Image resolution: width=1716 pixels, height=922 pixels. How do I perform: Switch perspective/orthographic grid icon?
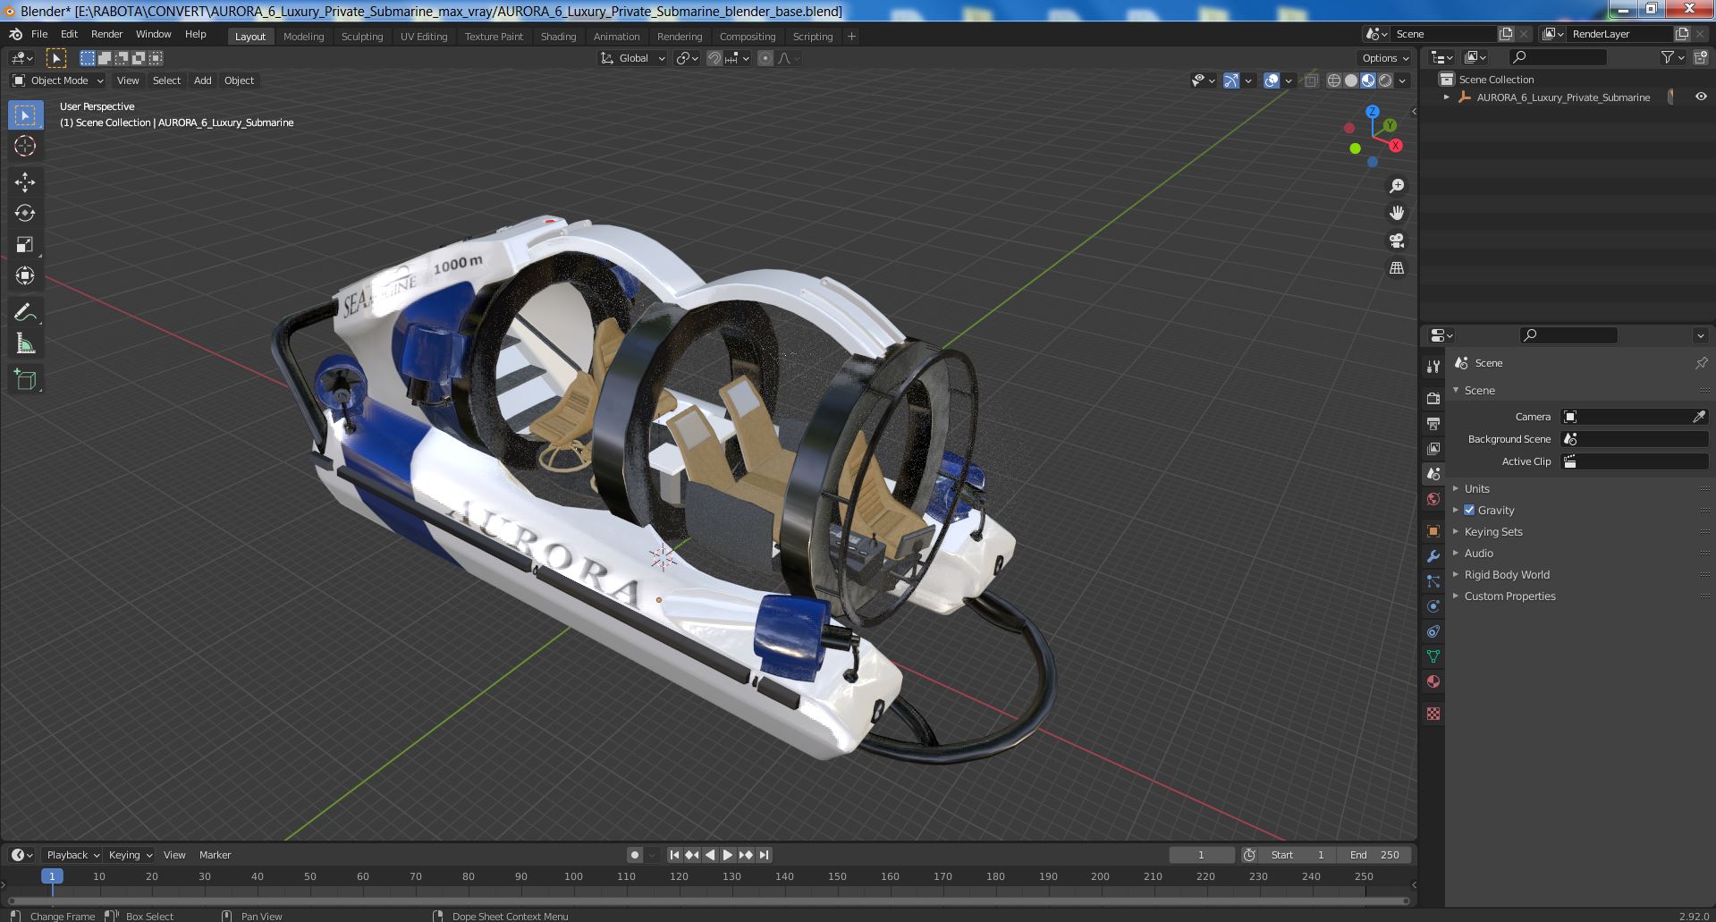[1397, 267]
